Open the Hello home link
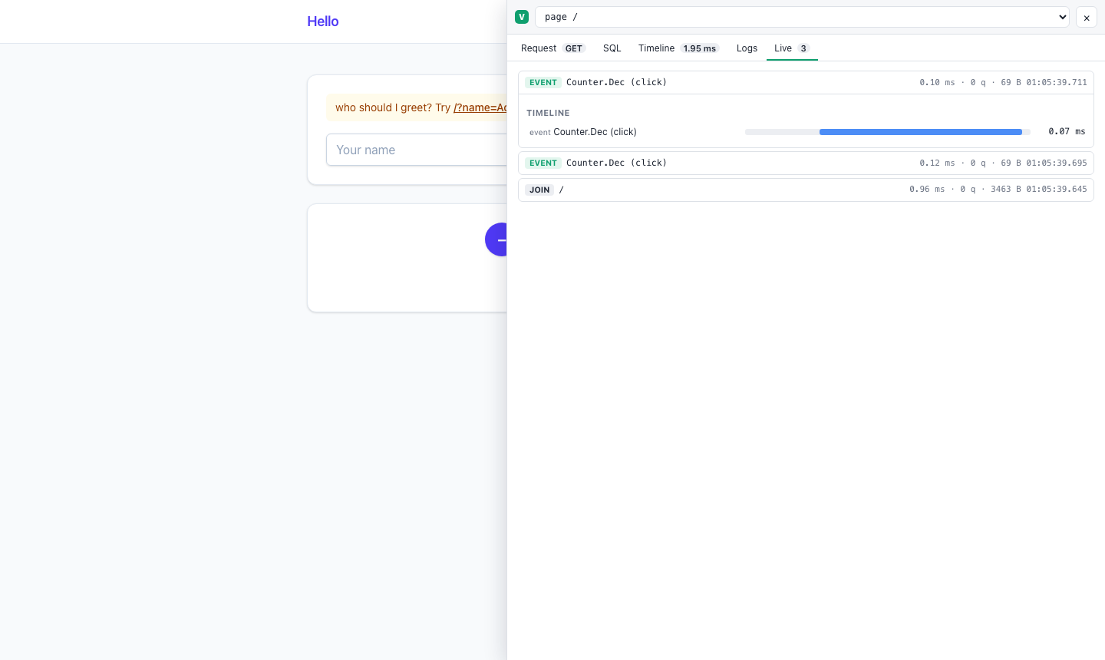Screen dimensions: 1105x660 point(323,21)
